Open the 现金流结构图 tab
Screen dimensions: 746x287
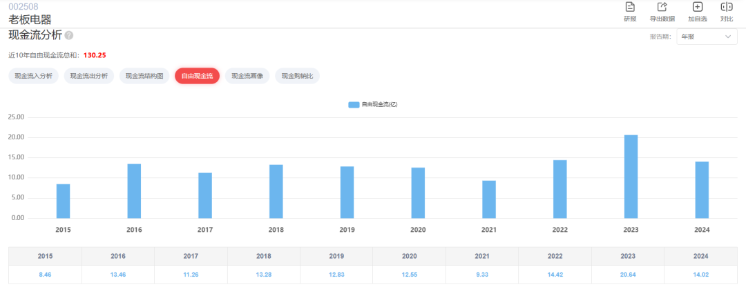[x=144, y=76]
